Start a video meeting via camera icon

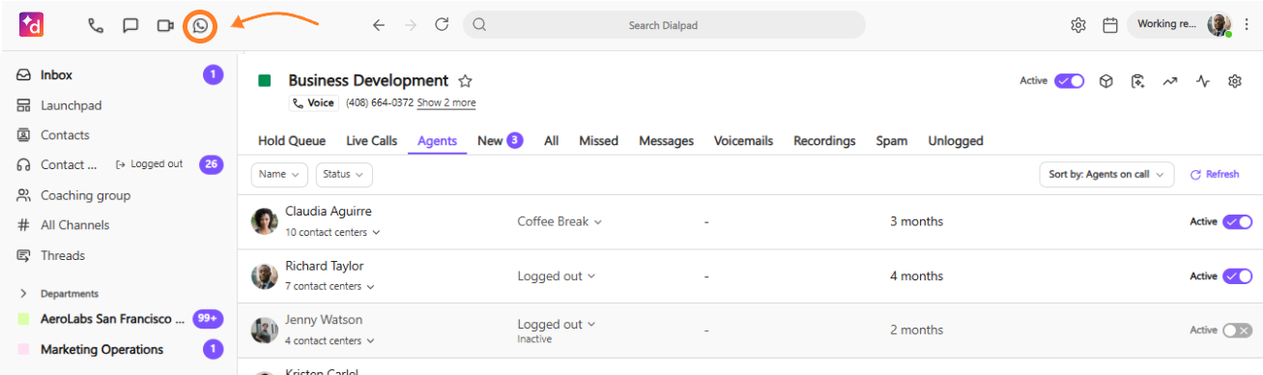click(x=165, y=25)
